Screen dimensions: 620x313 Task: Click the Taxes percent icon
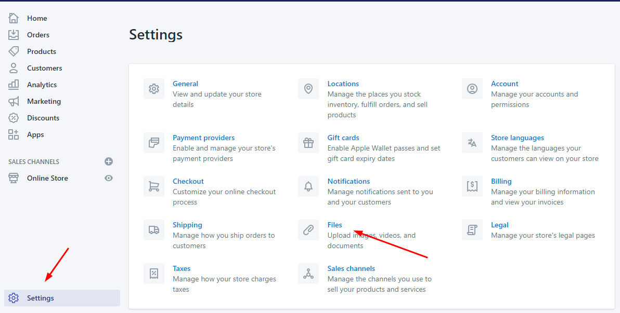(x=154, y=274)
